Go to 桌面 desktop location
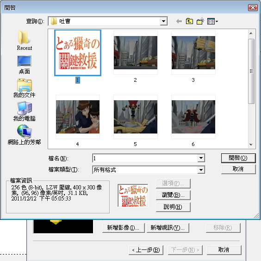The height and width of the screenshot is (261, 261). click(x=25, y=65)
